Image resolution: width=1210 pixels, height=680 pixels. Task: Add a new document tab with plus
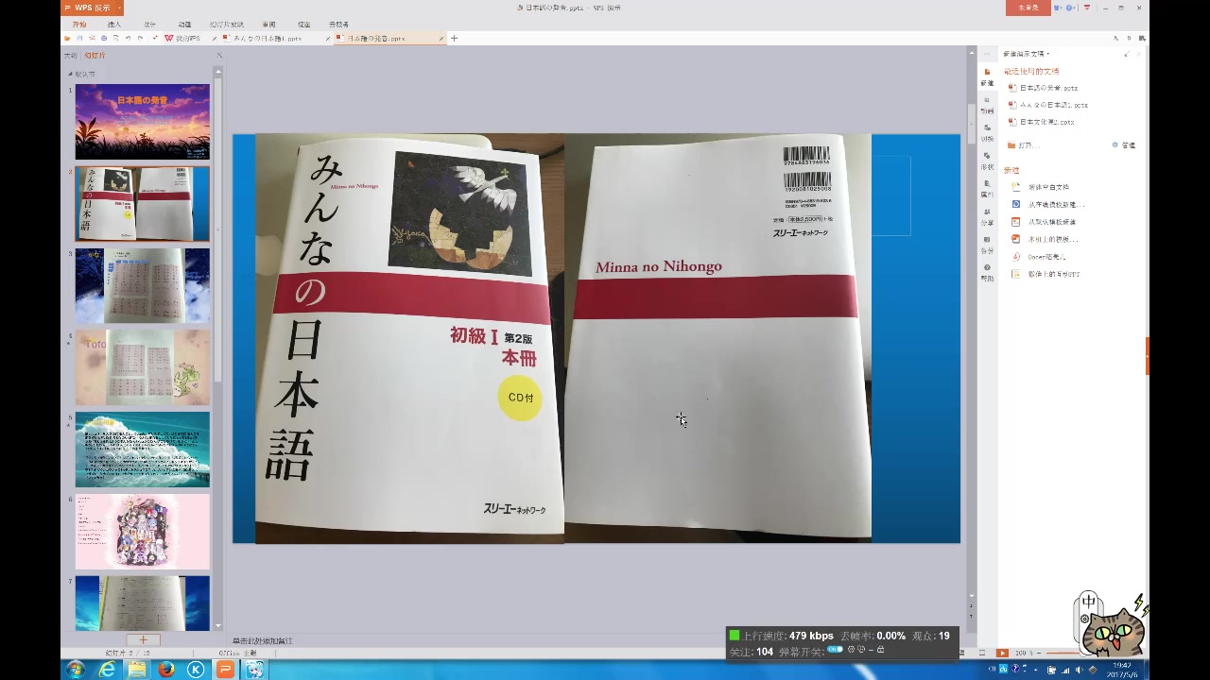(454, 39)
